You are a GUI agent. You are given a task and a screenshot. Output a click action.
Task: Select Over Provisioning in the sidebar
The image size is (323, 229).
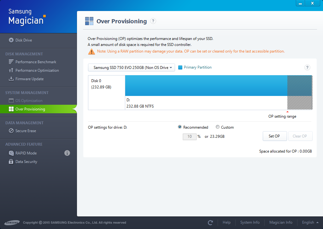(x=38, y=109)
